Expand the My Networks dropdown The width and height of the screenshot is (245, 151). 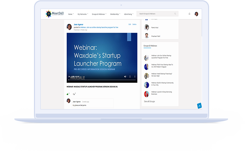click(x=83, y=14)
